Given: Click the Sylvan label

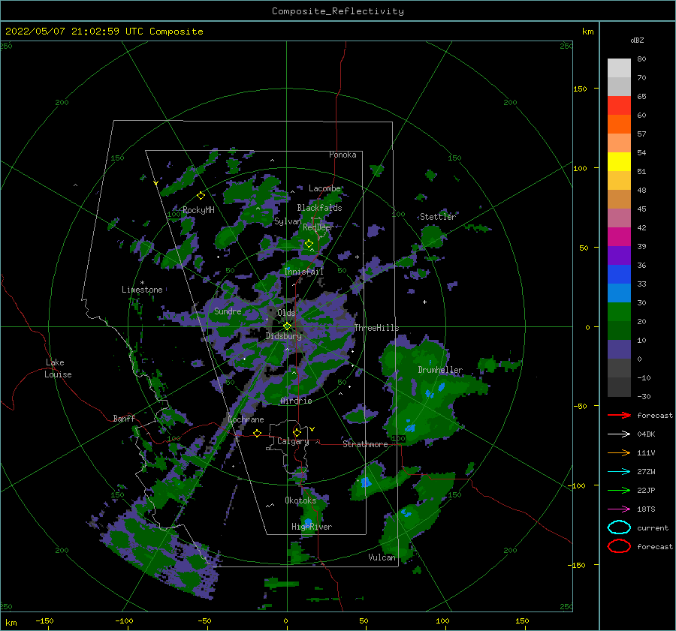Looking at the screenshot, I should [288, 221].
